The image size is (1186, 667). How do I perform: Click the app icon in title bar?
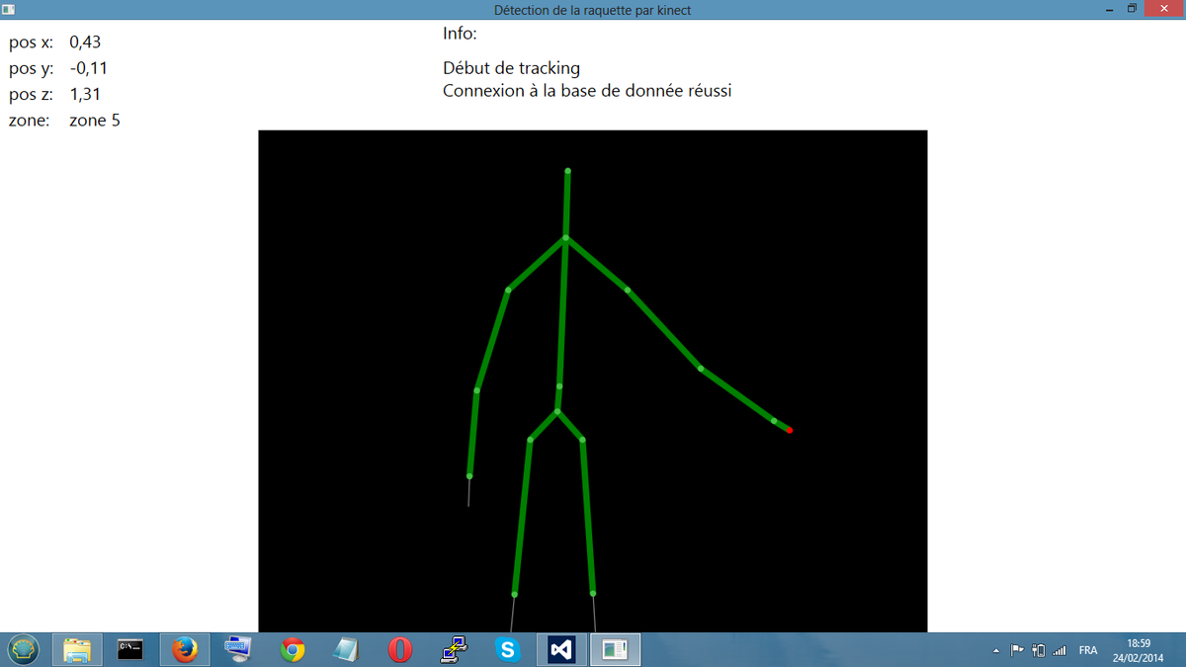coord(8,9)
